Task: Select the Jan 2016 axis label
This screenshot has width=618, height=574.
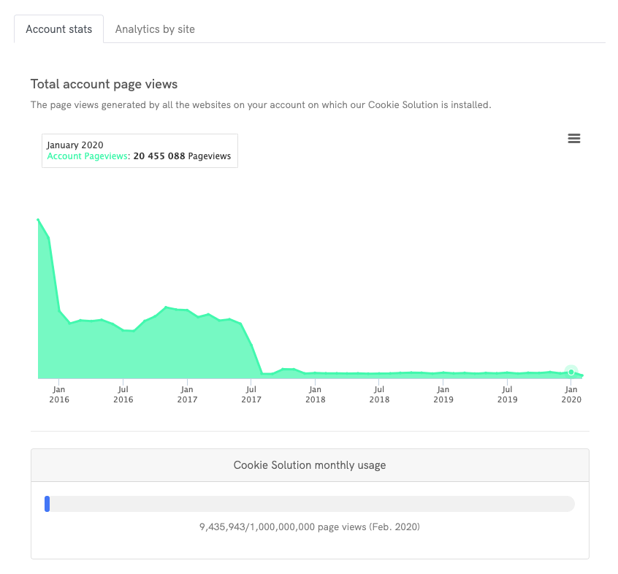Action: 58,394
